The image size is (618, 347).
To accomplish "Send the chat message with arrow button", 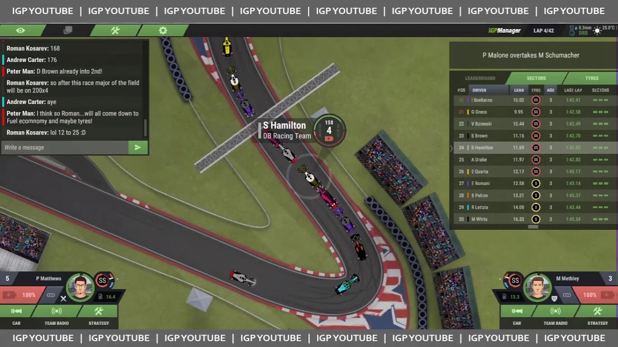I will 138,147.
